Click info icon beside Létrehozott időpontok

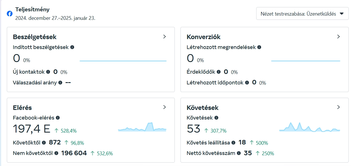[247, 83]
